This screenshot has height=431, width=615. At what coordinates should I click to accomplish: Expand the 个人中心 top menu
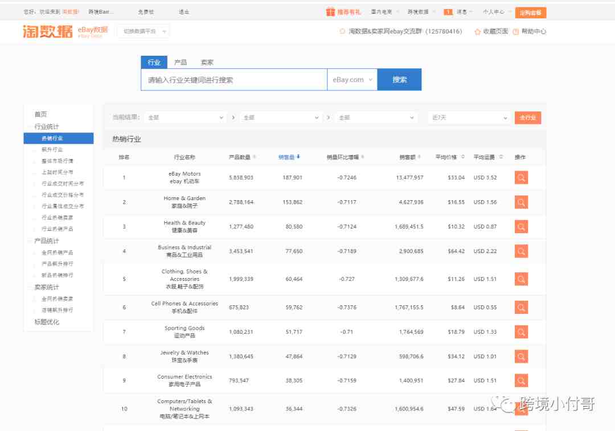[497, 12]
